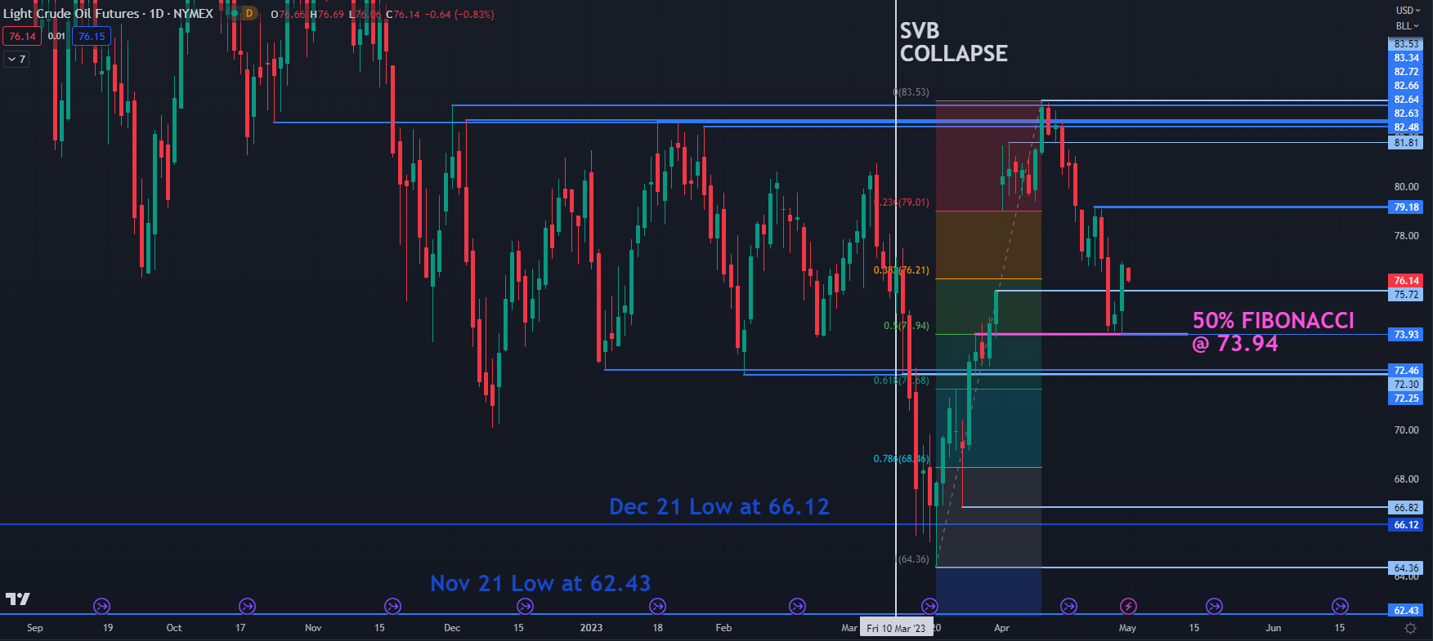Open rollover marker above the 18 Jan date

657,606
